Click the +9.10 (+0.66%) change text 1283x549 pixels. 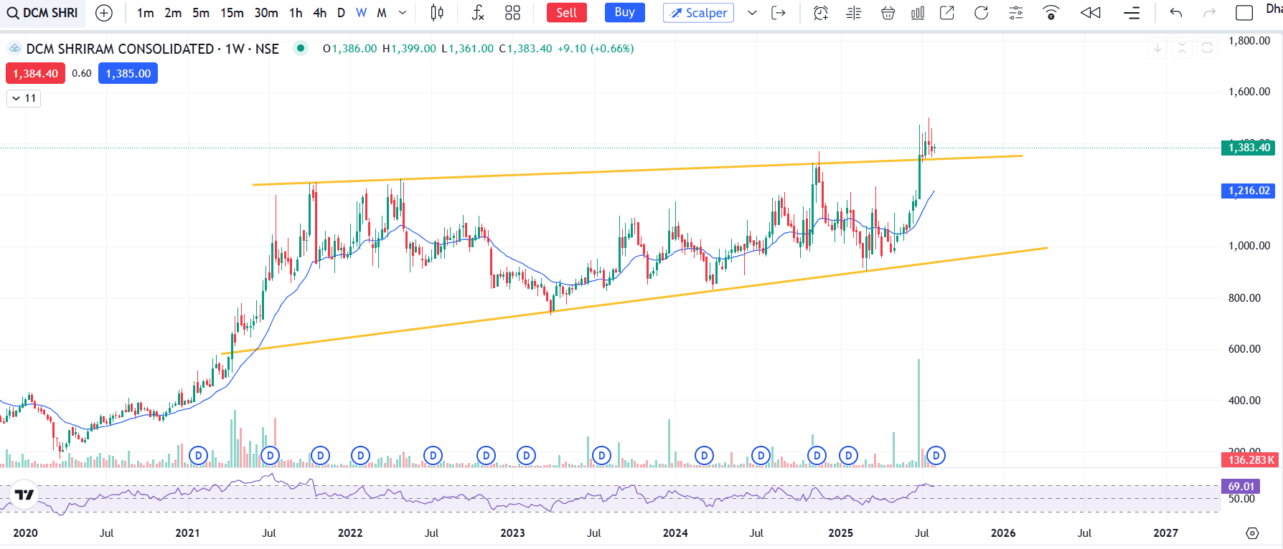596,49
